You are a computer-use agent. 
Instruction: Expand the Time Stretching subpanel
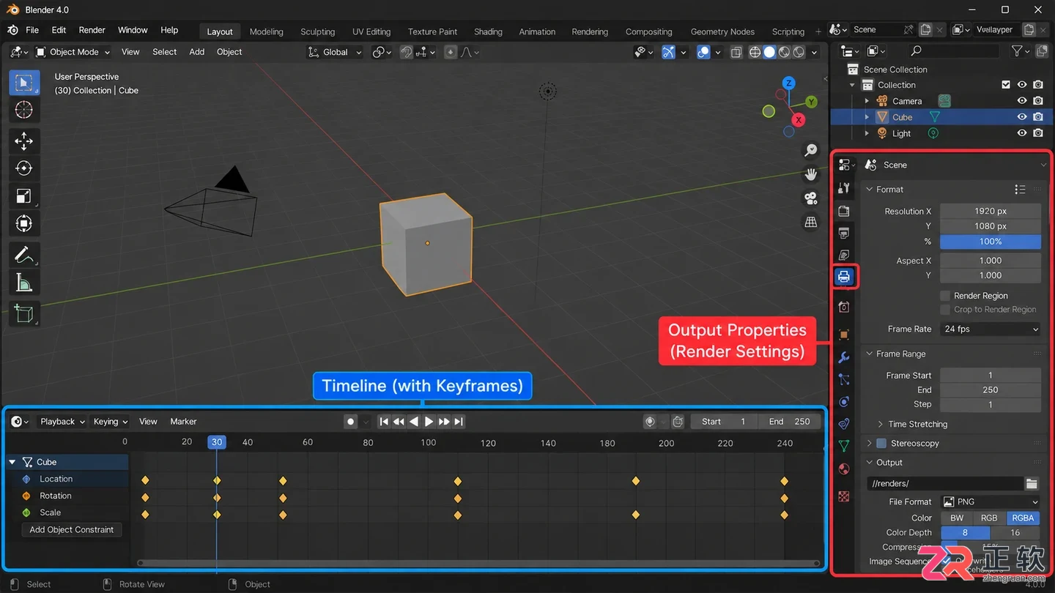(912, 424)
